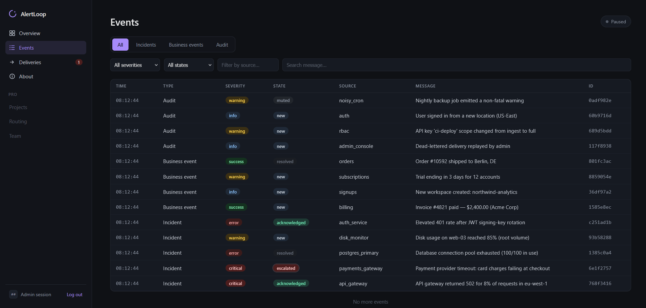The width and height of the screenshot is (646, 308).
Task: Toggle the Paused live status pill
Action: point(616,22)
